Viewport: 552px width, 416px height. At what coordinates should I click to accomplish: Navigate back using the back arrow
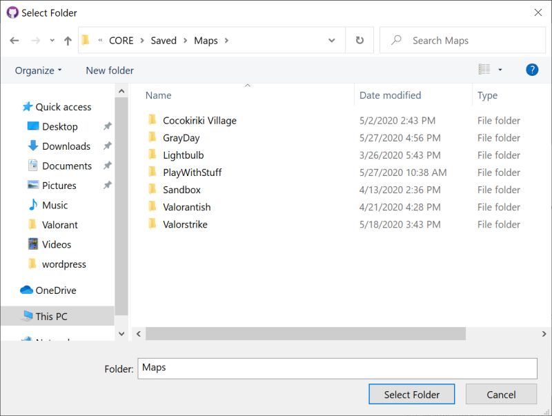(14, 40)
